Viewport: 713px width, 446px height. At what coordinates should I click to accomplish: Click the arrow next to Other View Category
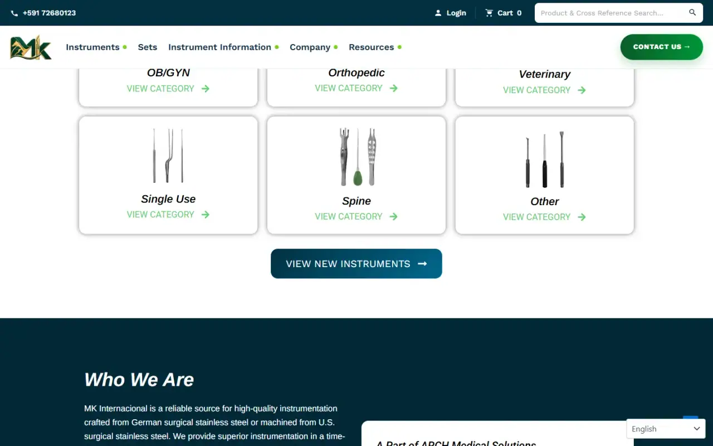point(582,217)
